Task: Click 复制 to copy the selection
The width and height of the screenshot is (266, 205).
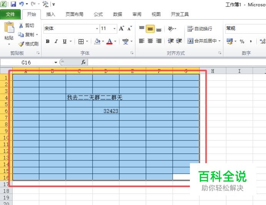Action: pos(27,35)
